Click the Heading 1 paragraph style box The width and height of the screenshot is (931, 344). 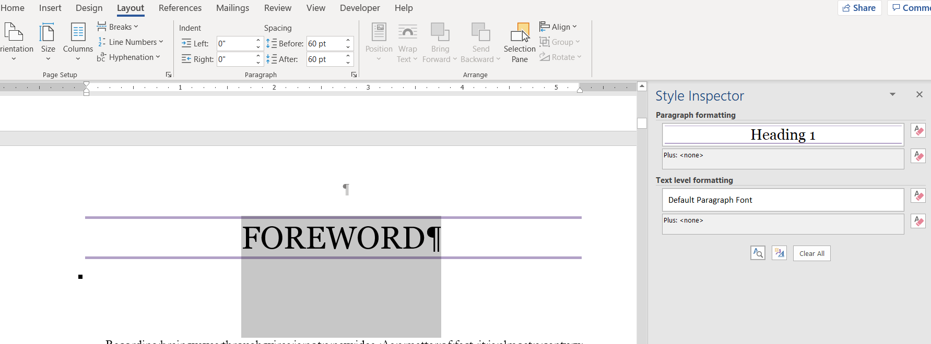(x=783, y=135)
